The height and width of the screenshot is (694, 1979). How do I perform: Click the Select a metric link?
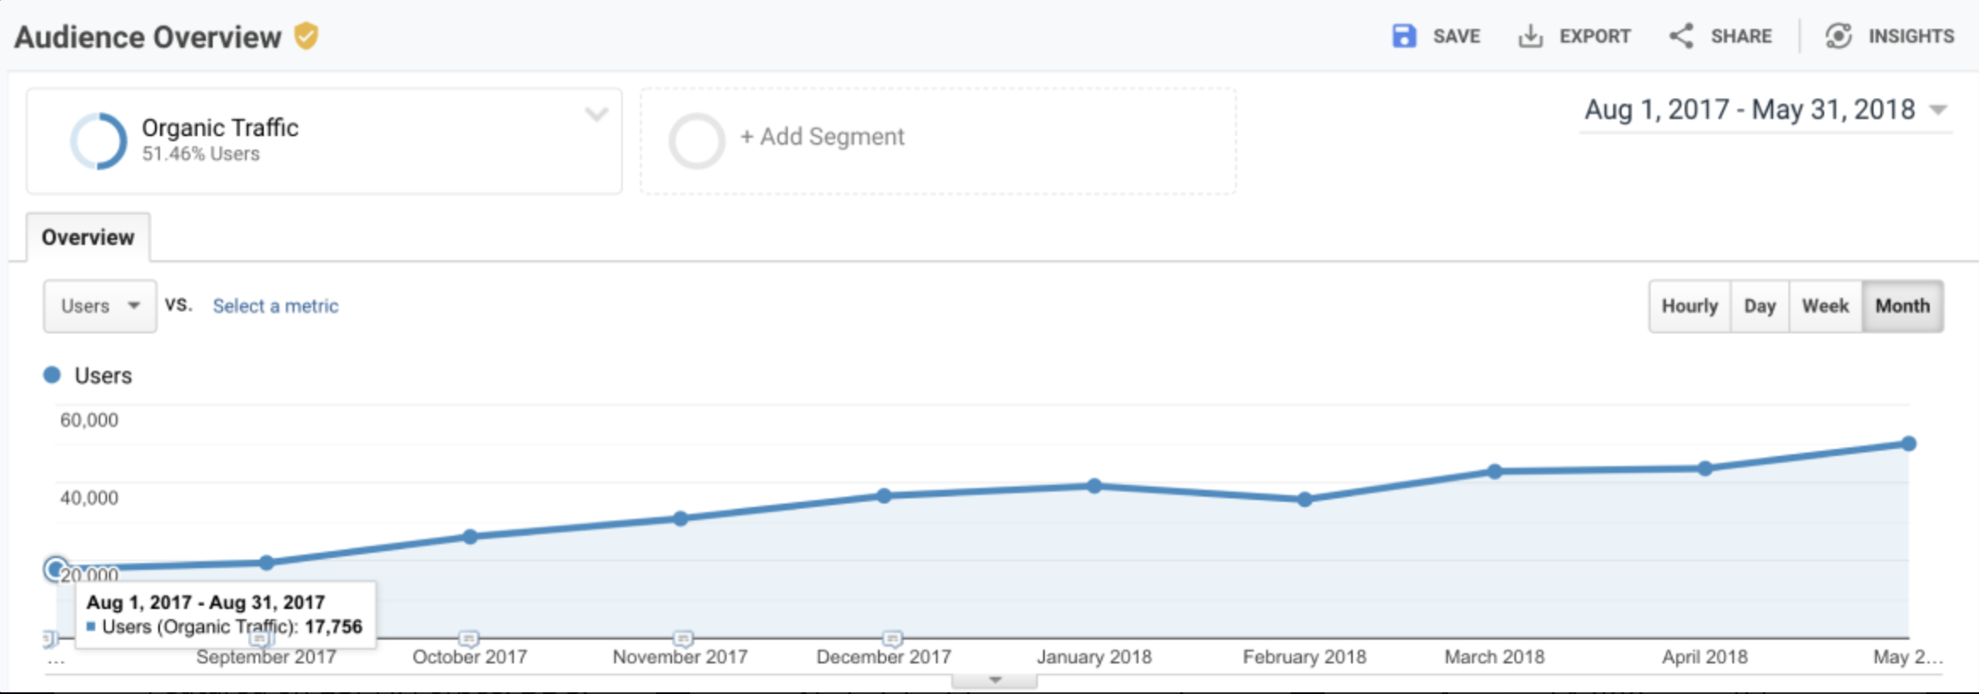pyautogui.click(x=275, y=306)
